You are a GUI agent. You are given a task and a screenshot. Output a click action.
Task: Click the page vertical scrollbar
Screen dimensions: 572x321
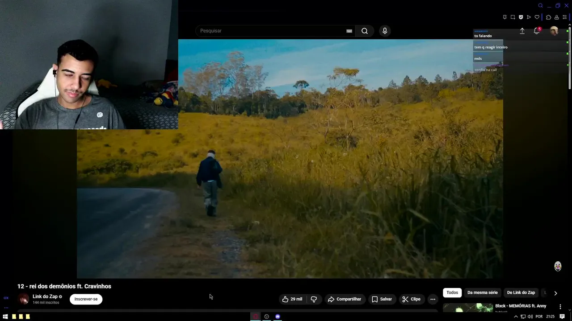[x=570, y=58]
